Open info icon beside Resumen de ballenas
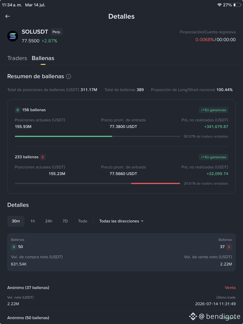 [68, 77]
